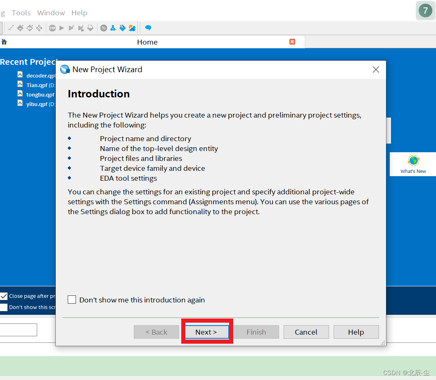Click the pencil edit icon in toolbar

[x=11, y=28]
